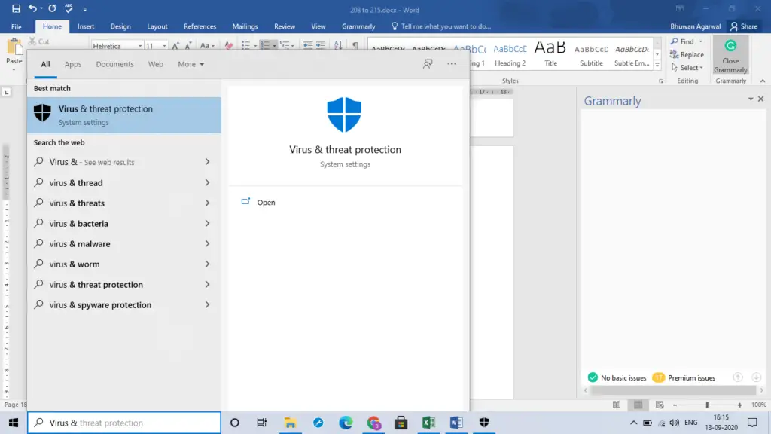771x434 pixels.
Task: Open the Action Center notification icon
Action: coord(752,423)
